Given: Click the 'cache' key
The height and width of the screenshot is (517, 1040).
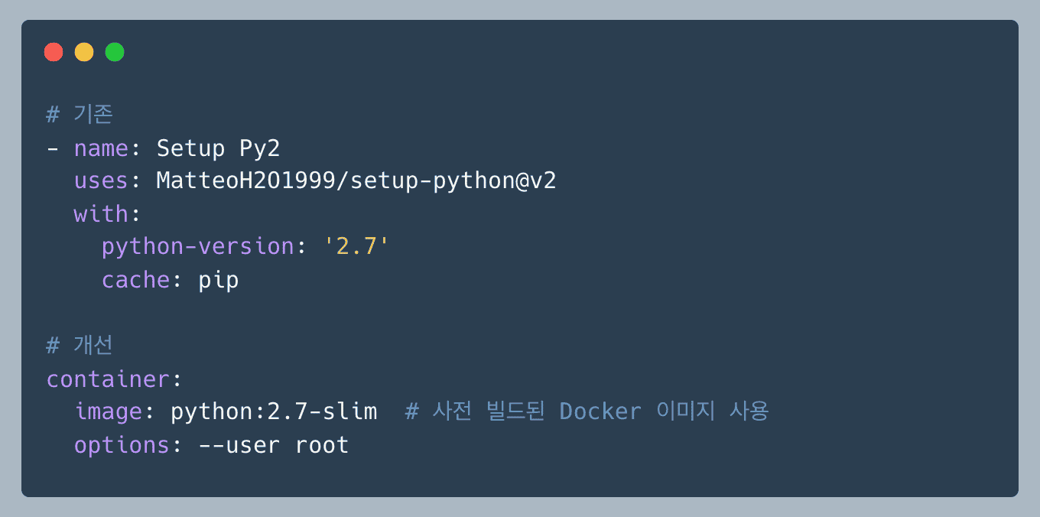Looking at the screenshot, I should 136,280.
